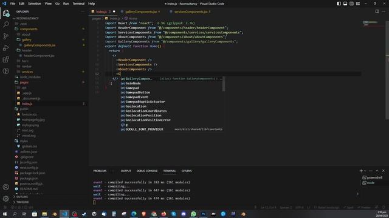Open the Extensions view
This screenshot has height=218, width=389.
tap(6, 59)
